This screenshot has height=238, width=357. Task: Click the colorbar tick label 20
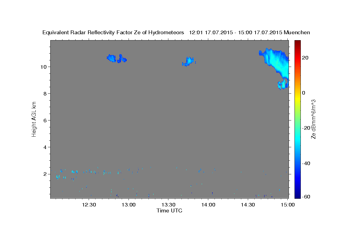click(306, 58)
